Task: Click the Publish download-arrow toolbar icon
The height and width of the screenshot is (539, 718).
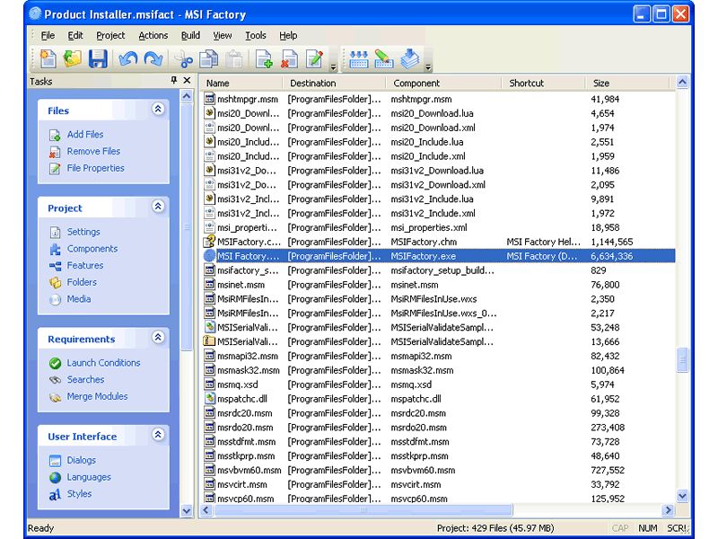Action: pyautogui.click(x=410, y=59)
